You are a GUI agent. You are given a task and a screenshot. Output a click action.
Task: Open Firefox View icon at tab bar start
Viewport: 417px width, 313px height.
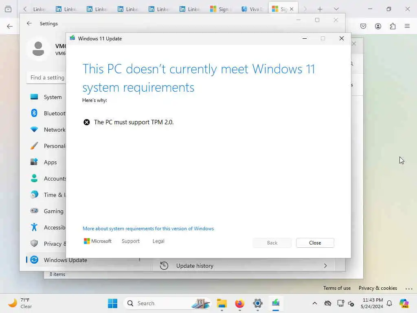[8, 9]
